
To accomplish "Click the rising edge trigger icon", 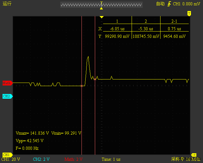I will [x=169, y=4].
